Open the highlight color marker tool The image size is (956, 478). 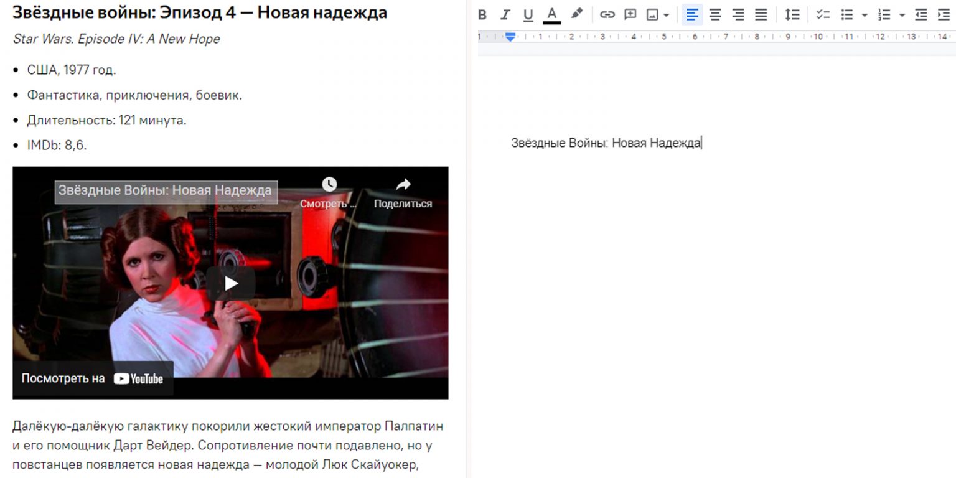click(576, 14)
